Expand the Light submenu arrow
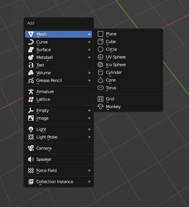 [90, 129]
